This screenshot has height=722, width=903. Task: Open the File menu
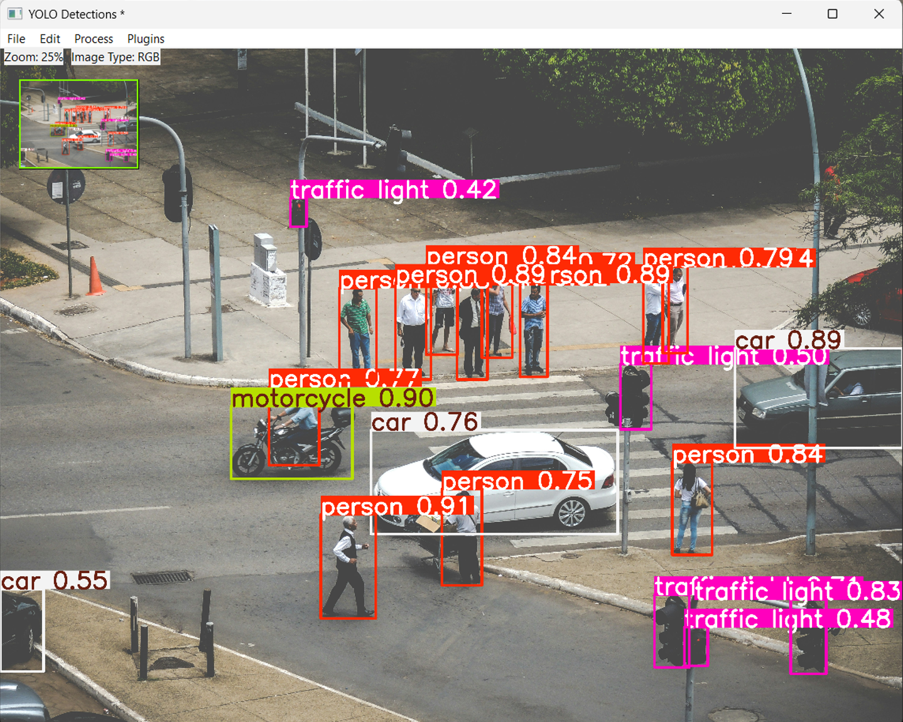click(x=16, y=38)
